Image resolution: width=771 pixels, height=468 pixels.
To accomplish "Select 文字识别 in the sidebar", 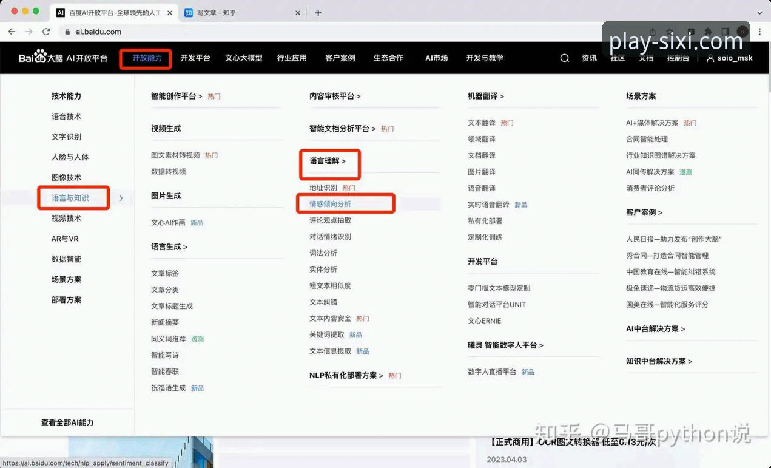I will click(x=66, y=137).
